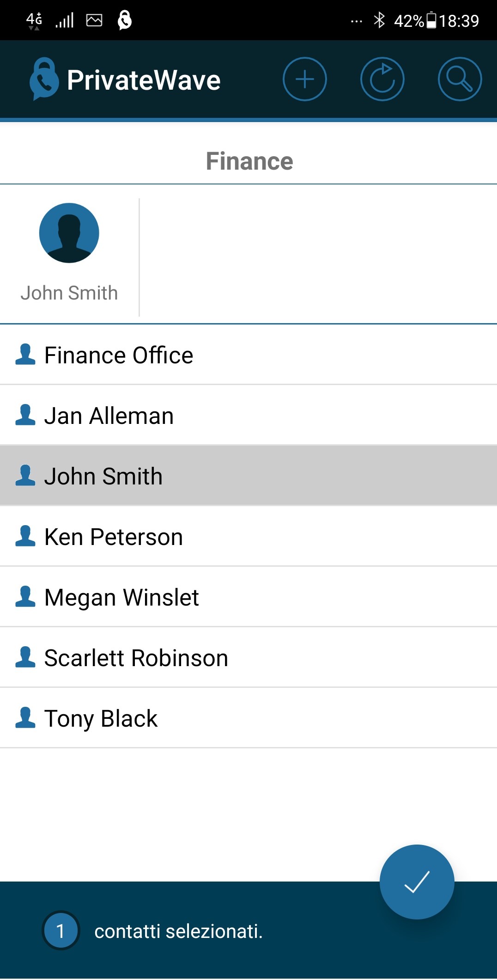Open search with the magnifier icon
Viewport: 497px width, 980px height.
[x=460, y=79]
